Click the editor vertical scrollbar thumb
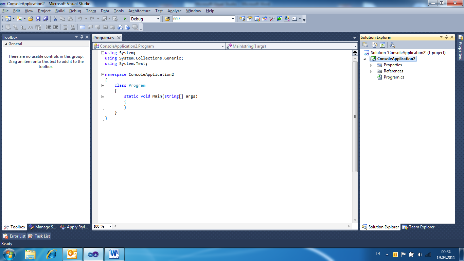This screenshot has width=464, height=261. 355,117
